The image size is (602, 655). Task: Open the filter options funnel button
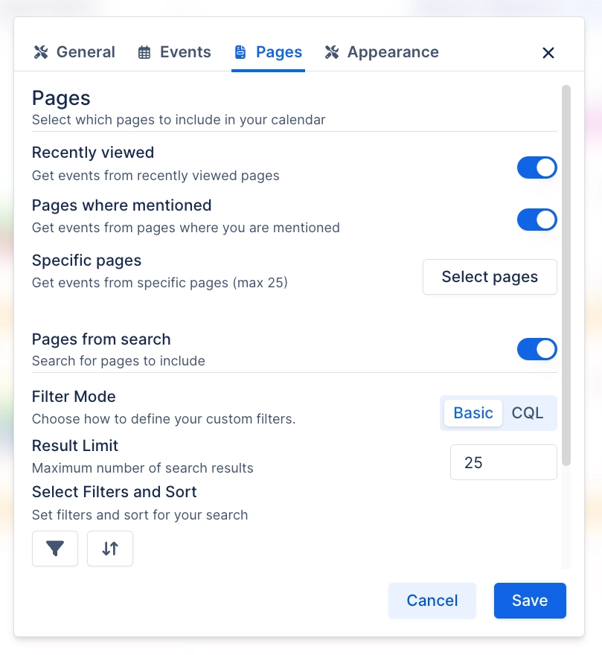pyautogui.click(x=55, y=549)
